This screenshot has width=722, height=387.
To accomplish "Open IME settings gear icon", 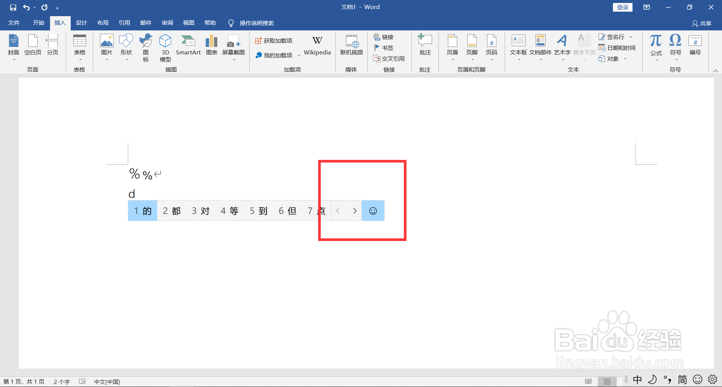I will point(713,380).
